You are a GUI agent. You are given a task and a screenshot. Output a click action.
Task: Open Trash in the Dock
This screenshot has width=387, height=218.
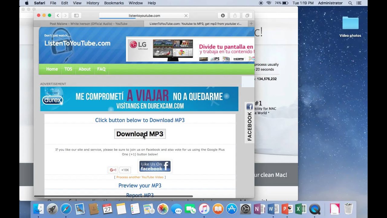[348, 209]
